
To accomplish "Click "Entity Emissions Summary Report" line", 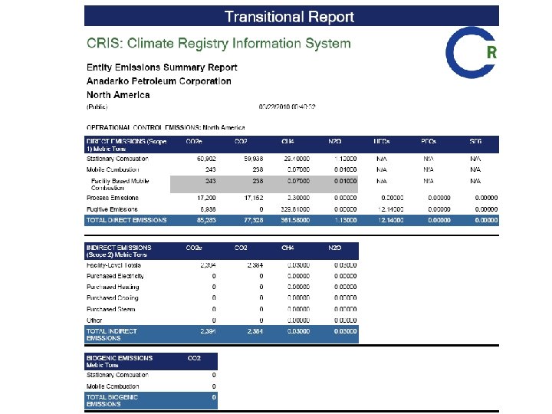I will pyautogui.click(x=162, y=67).
